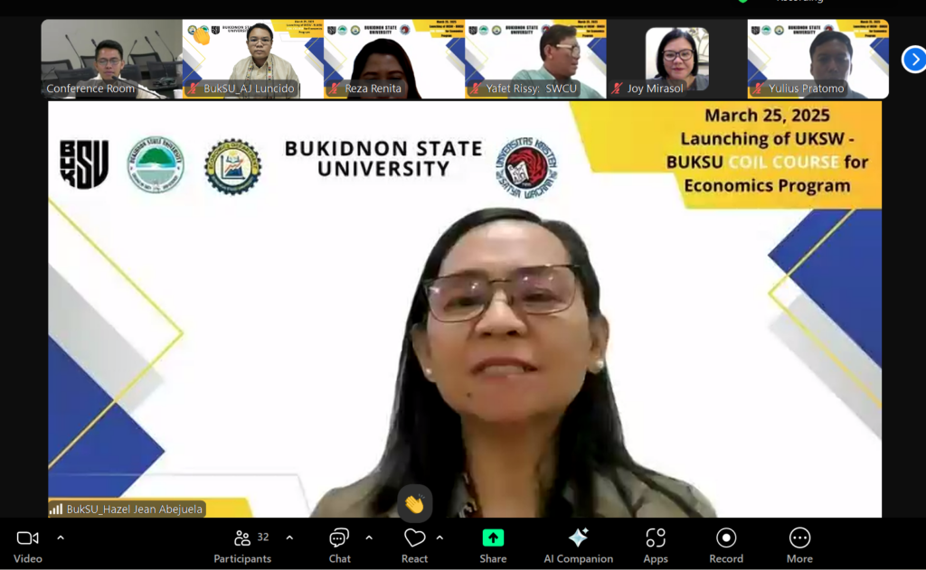Screen dimensions: 926x570
Task: Expand the Video options caret
Action: (x=61, y=538)
